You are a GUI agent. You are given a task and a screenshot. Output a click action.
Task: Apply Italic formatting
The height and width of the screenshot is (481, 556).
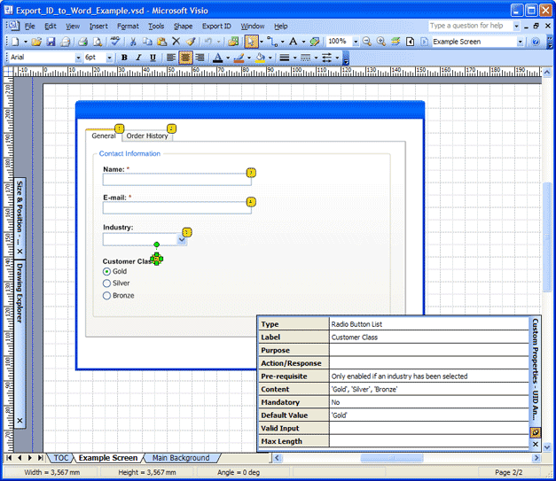[138, 58]
